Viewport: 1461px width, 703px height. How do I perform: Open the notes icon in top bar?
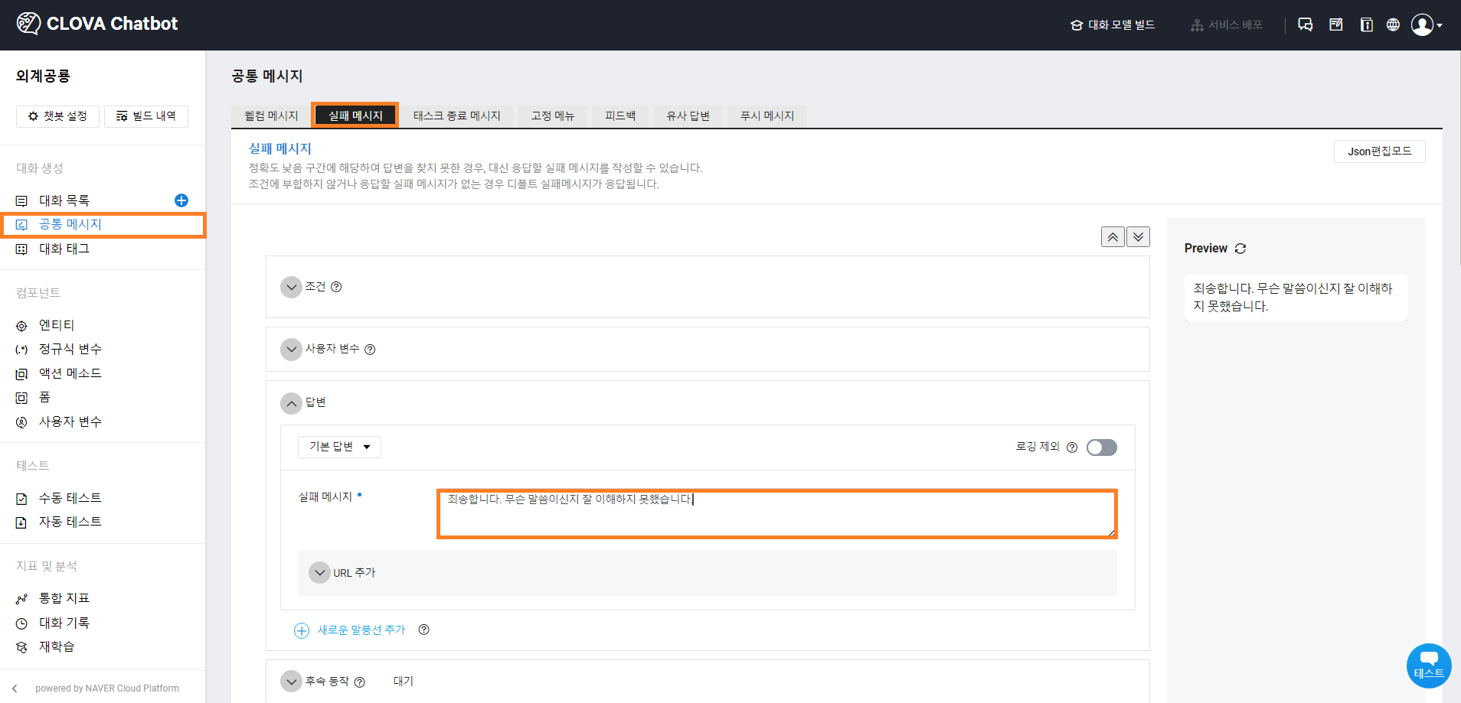point(1336,24)
